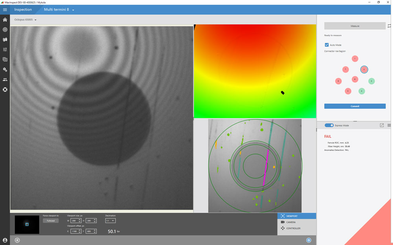Open the hamburger menu at top left
The image size is (393, 245).
pos(5,9)
